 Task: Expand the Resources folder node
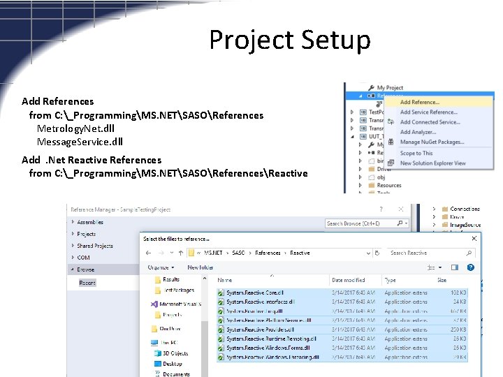pos(360,185)
